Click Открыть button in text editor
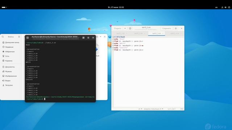The image size is (232, 130). 117,28
